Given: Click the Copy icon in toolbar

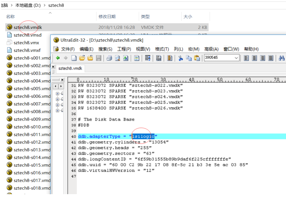Looking at the screenshot, I should (x=189, y=58).
